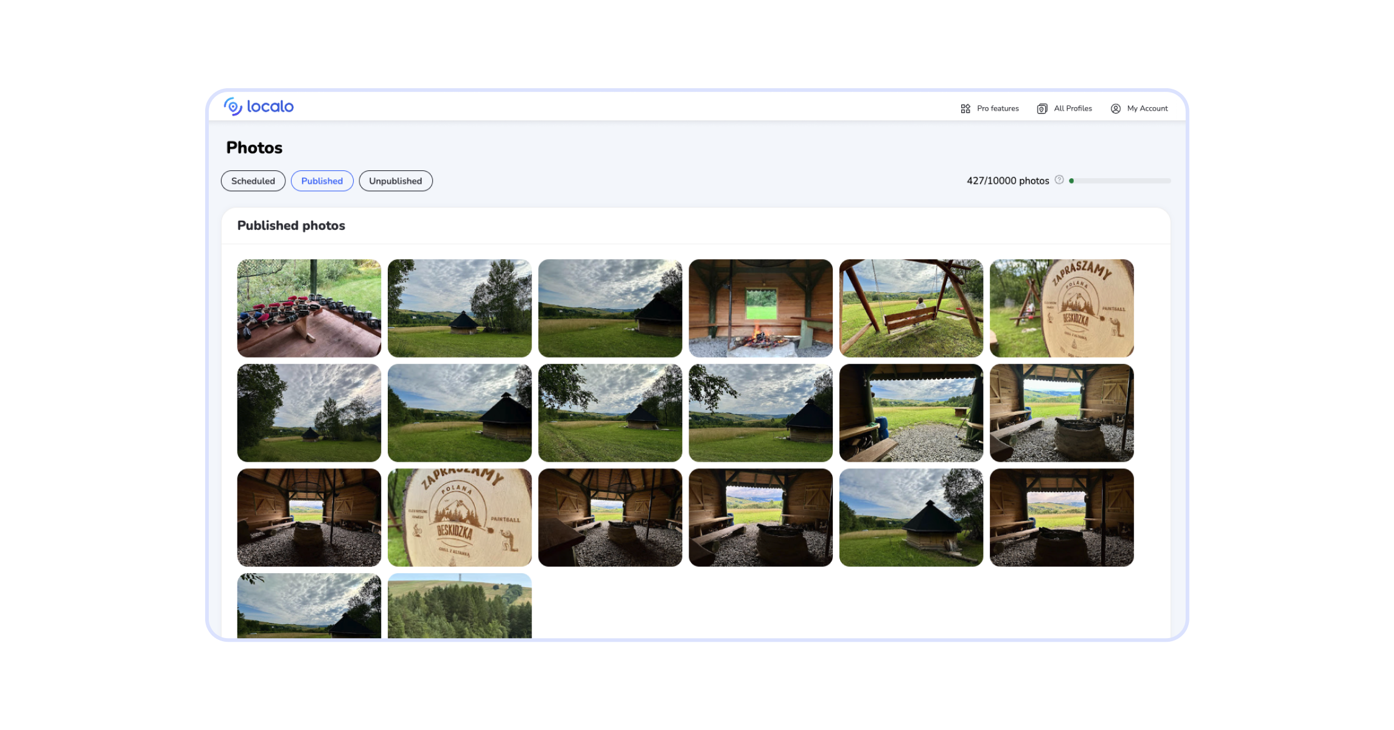
Task: Click the 427/10000 photos counter text
Action: click(x=1007, y=181)
